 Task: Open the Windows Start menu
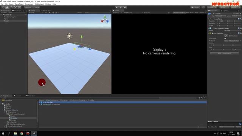pos(3,133)
